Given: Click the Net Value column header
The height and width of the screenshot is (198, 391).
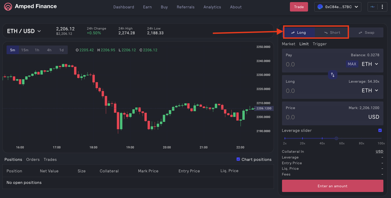Looking at the screenshot, I should (49, 171).
